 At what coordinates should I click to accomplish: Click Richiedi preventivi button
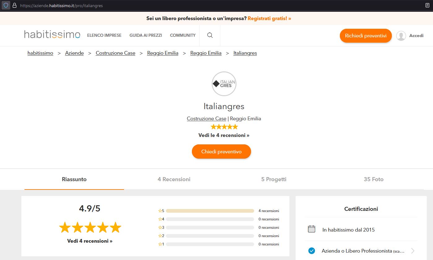[366, 36]
